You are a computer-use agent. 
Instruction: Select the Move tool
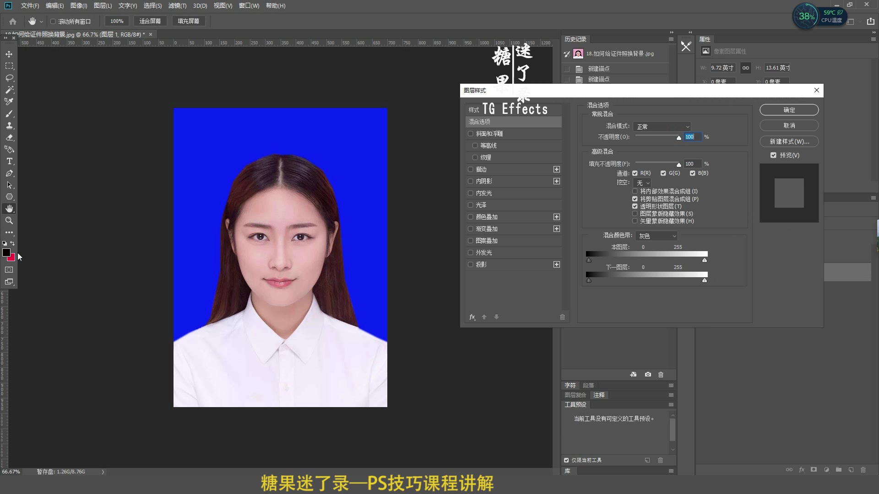(x=9, y=54)
